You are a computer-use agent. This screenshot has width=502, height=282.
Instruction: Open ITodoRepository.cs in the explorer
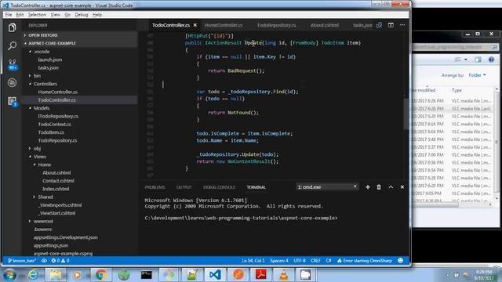pyautogui.click(x=58, y=116)
